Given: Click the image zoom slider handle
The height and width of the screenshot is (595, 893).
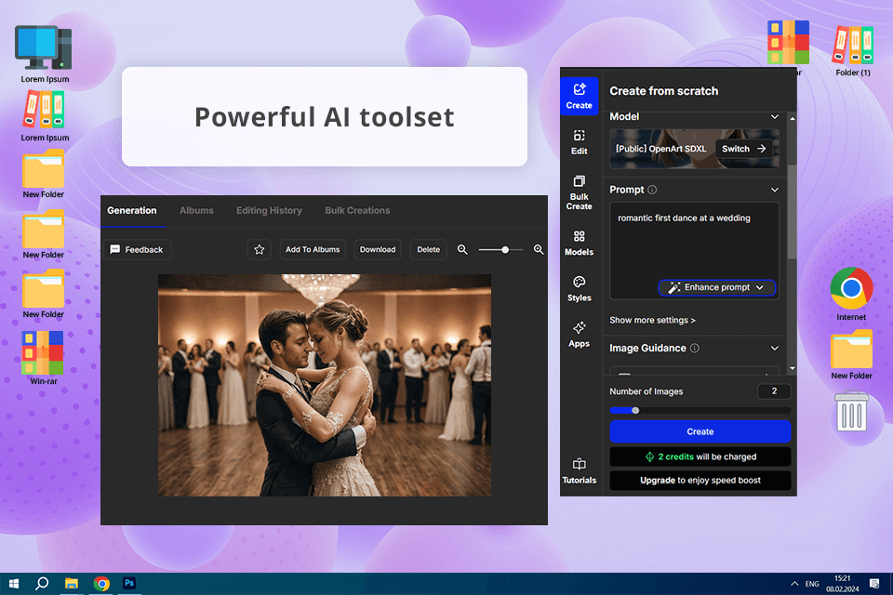Looking at the screenshot, I should point(504,249).
